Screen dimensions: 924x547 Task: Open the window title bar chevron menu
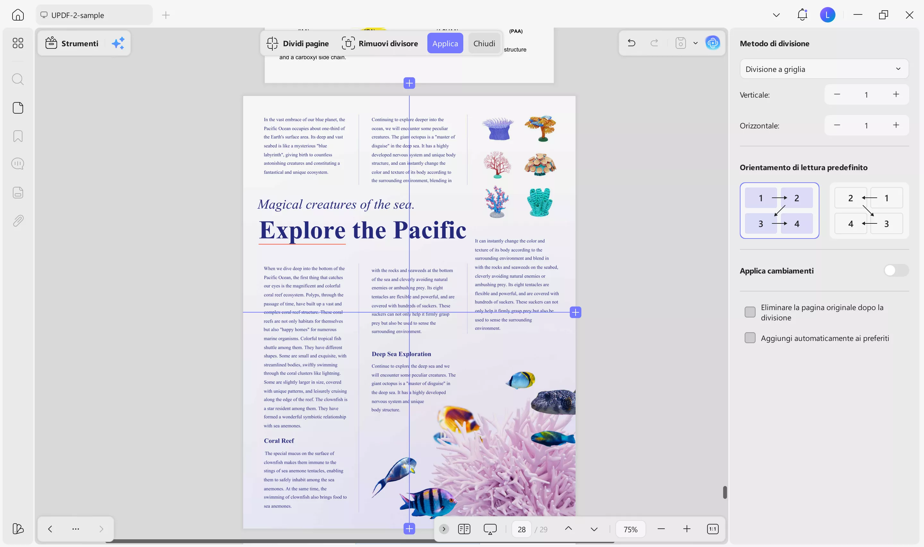point(776,15)
